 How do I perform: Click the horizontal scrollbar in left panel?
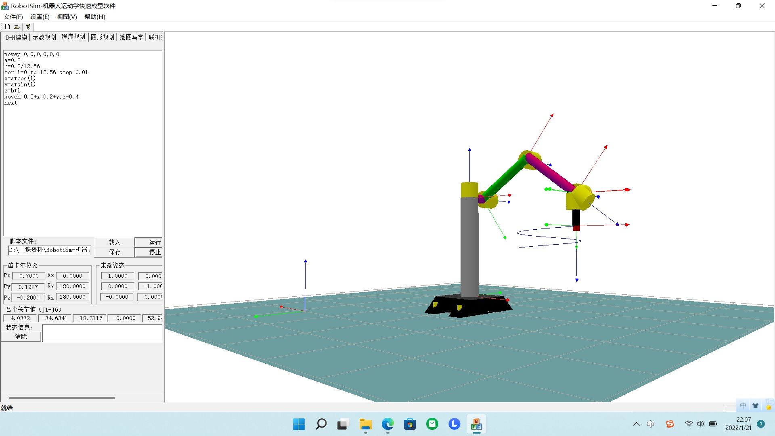62,398
